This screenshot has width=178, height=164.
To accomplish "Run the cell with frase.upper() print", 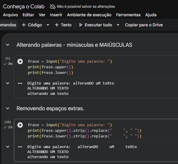I will (20, 61).
